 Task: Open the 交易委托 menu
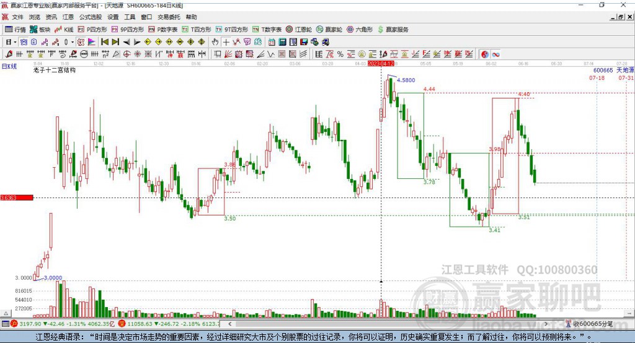169,17
